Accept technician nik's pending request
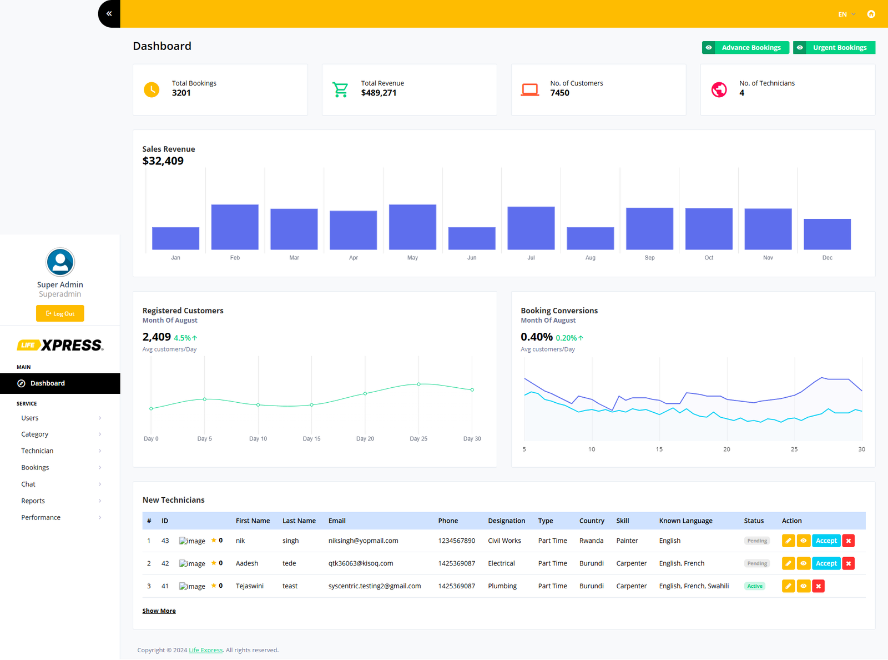 coord(826,541)
